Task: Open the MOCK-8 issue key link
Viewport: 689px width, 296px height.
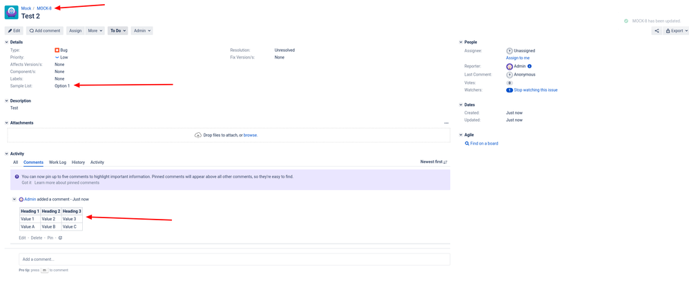Action: tap(44, 8)
